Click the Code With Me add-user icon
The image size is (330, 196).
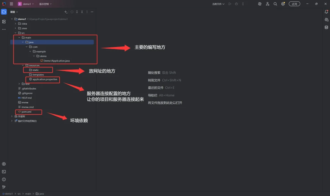(x=267, y=4)
